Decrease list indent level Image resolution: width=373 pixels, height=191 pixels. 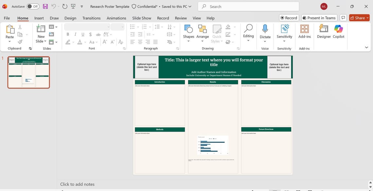pos(133,34)
